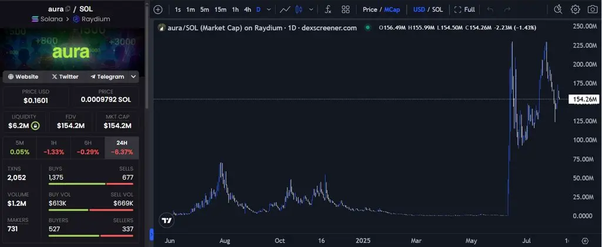This screenshot has width=602, height=247.
Task: Expand the timeframe dropdown arrow
Action: (269, 9)
